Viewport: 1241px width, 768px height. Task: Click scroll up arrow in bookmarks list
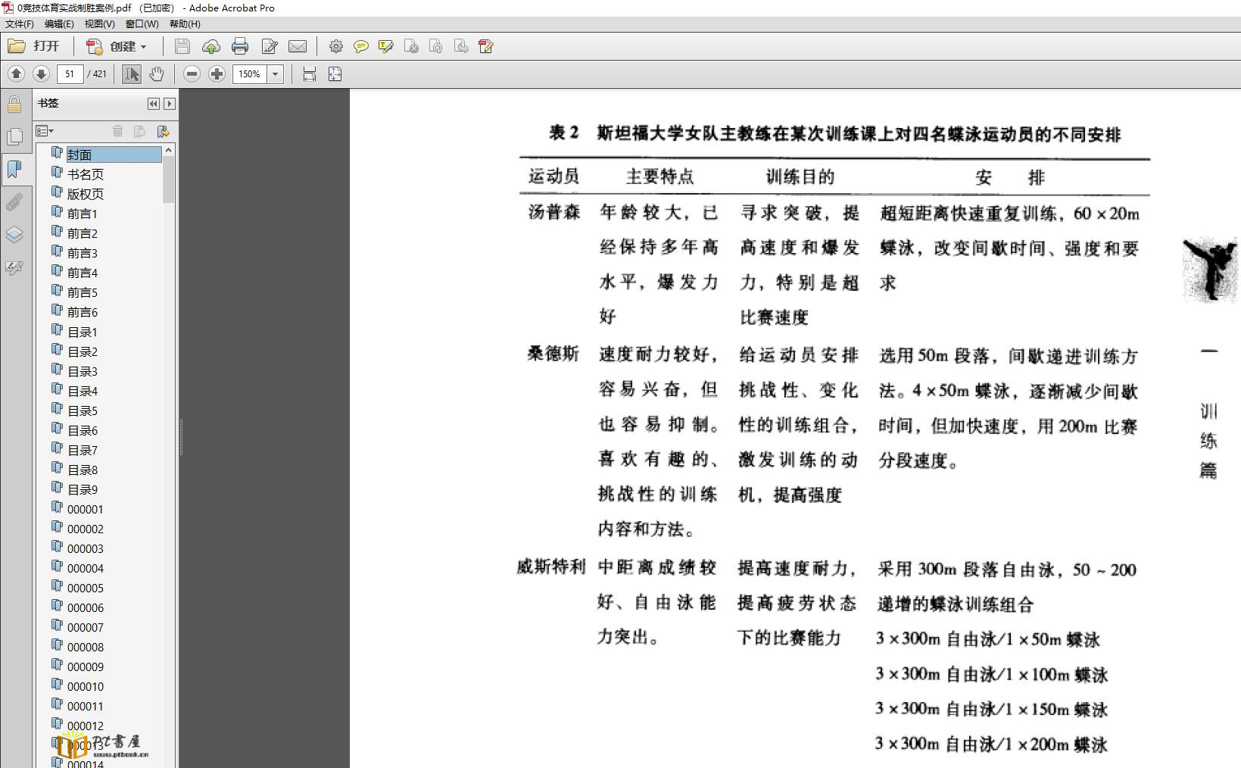[168, 150]
